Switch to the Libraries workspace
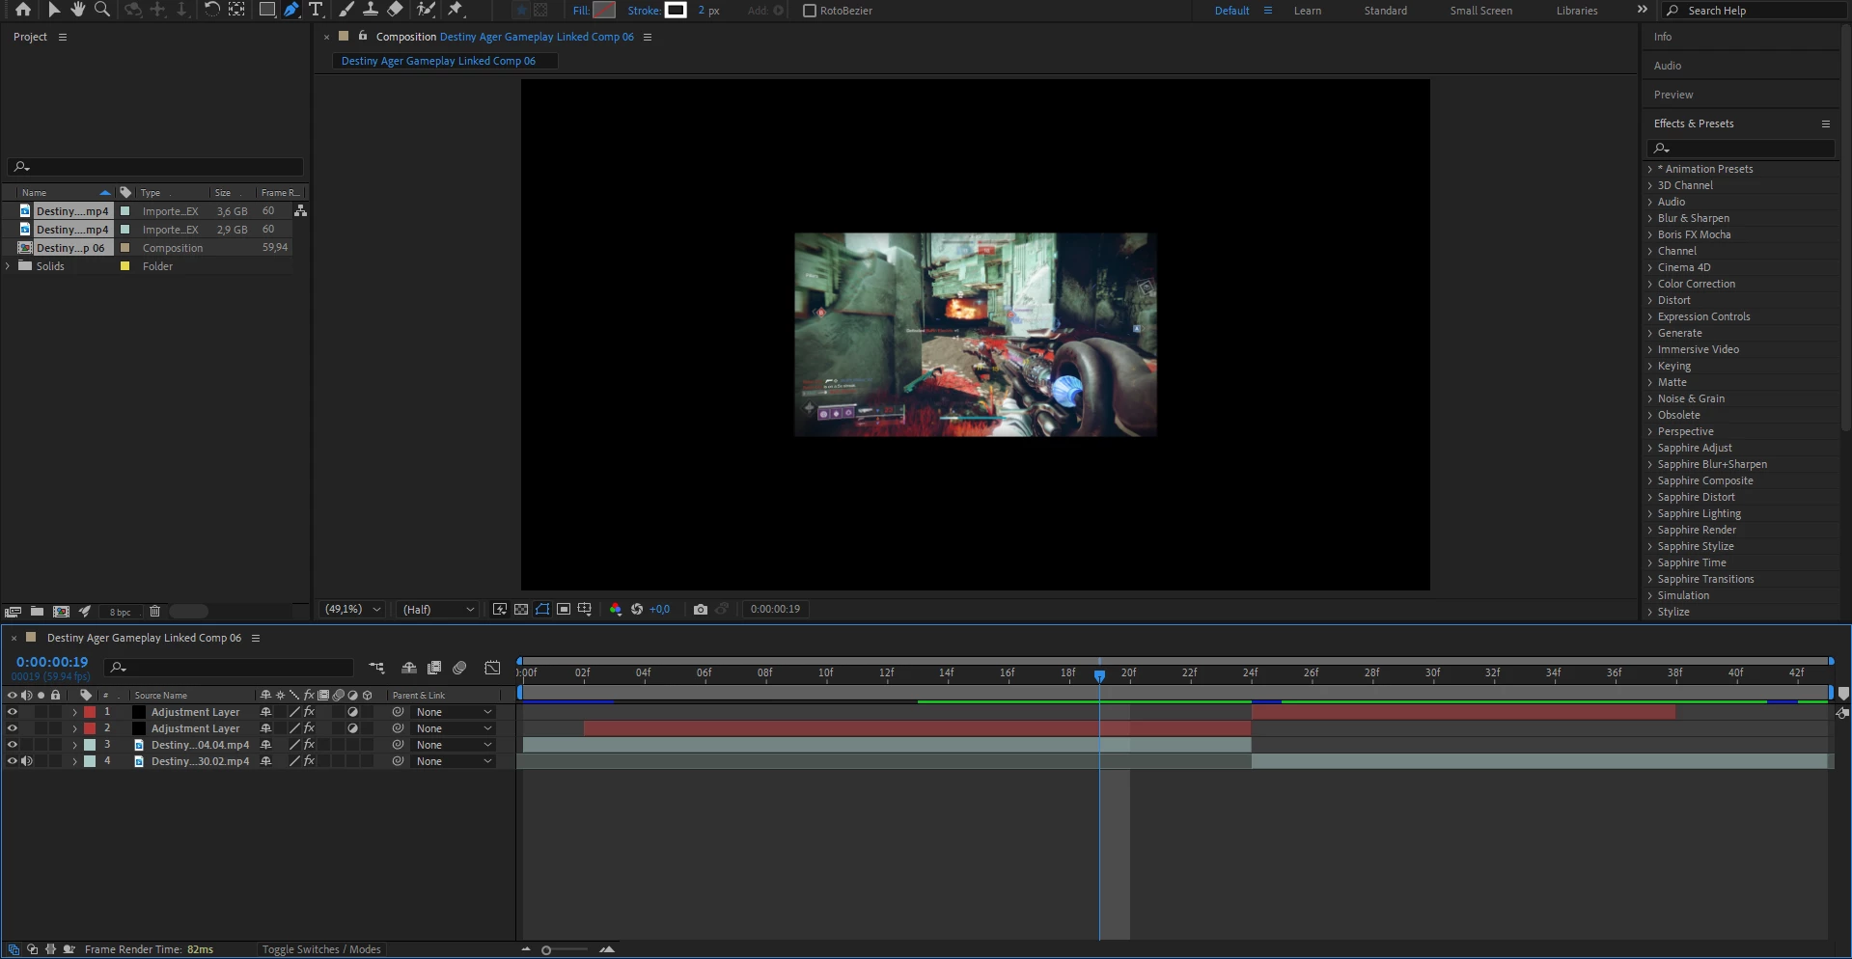This screenshot has width=1852, height=959. tap(1577, 11)
